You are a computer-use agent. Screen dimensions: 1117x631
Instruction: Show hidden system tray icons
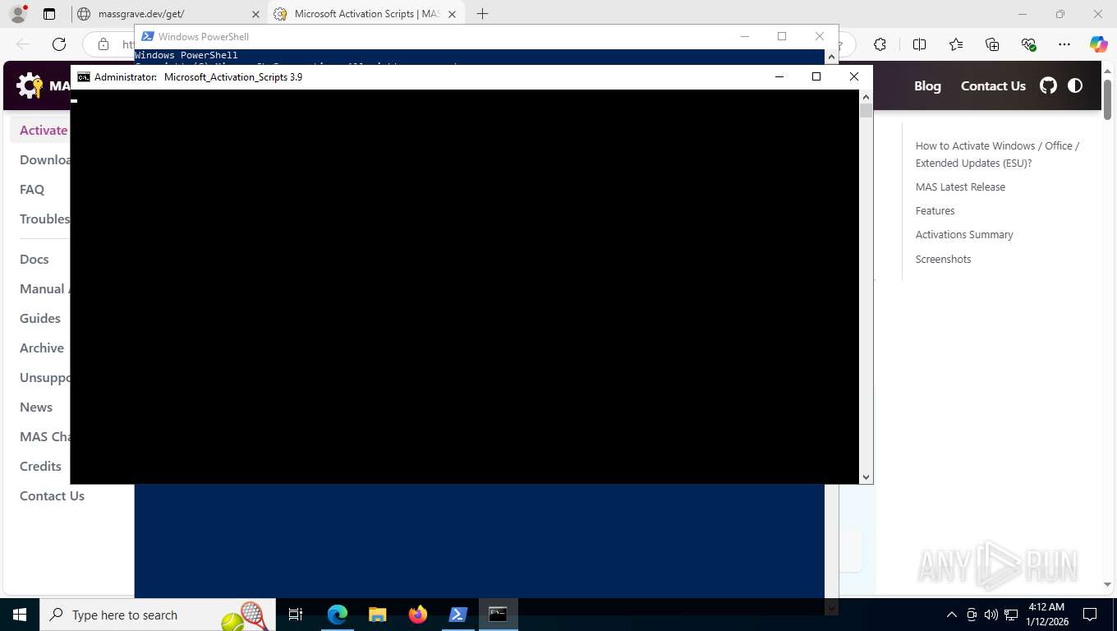[x=952, y=615]
